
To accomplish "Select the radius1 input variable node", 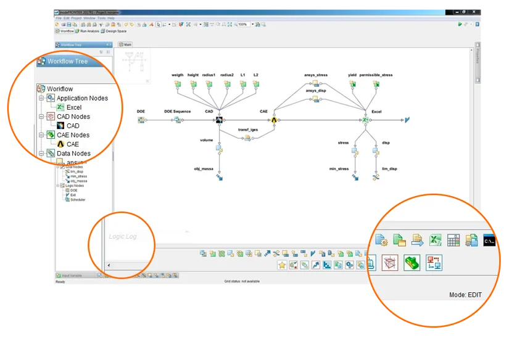I will (209, 84).
